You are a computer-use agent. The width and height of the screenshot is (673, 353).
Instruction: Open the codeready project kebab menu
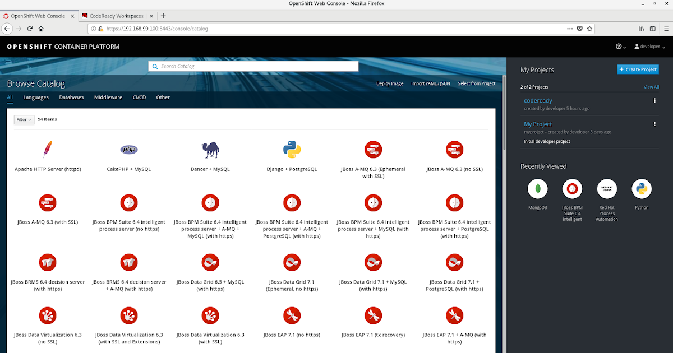coord(654,101)
